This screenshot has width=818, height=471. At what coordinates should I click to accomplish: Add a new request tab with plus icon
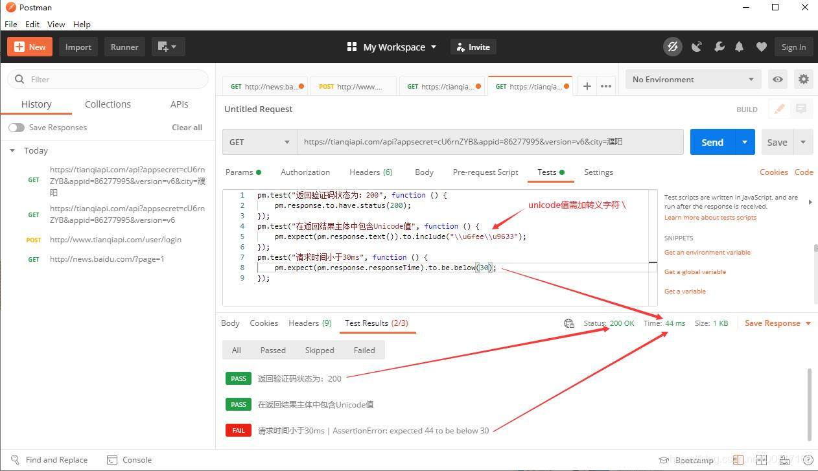point(587,86)
